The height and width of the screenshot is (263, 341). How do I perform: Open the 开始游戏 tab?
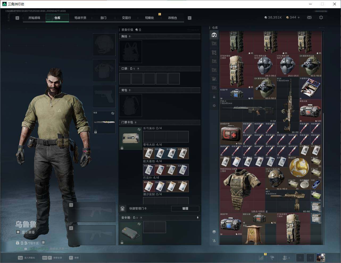[x=34, y=18]
